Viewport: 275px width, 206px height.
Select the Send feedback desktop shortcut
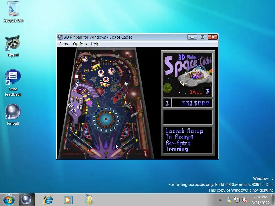point(13,83)
